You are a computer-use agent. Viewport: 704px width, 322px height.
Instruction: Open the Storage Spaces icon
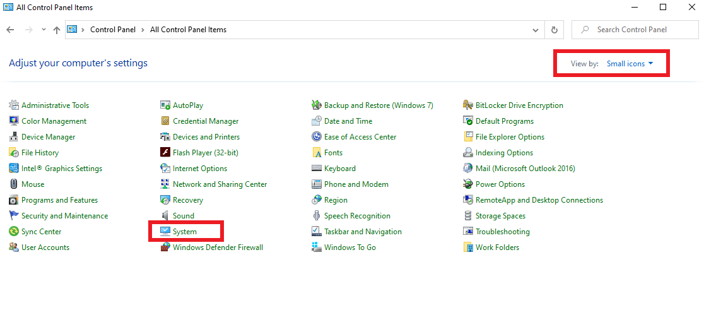468,215
